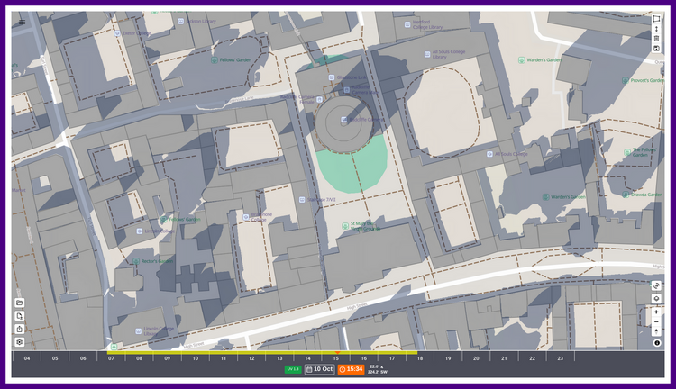The height and width of the screenshot is (389, 676).
Task: Click the Brasenose College marker
Action: [246, 217]
